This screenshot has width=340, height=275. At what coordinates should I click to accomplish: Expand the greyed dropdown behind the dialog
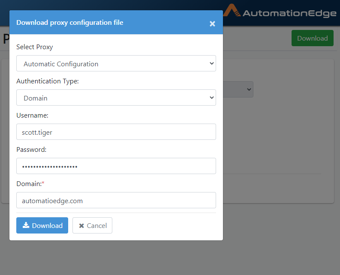pos(238,89)
